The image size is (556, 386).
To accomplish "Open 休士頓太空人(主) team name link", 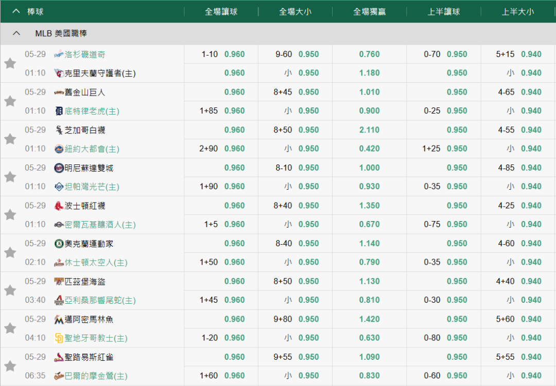I will [x=96, y=263].
